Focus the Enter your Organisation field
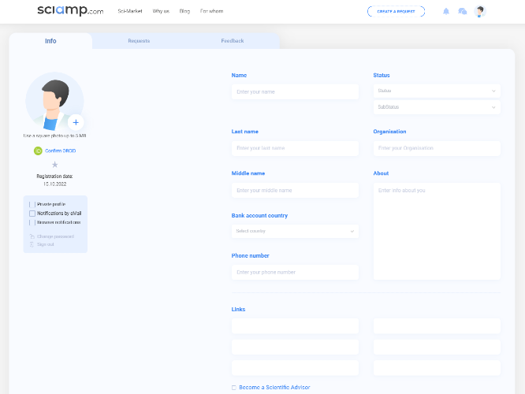 click(437, 148)
